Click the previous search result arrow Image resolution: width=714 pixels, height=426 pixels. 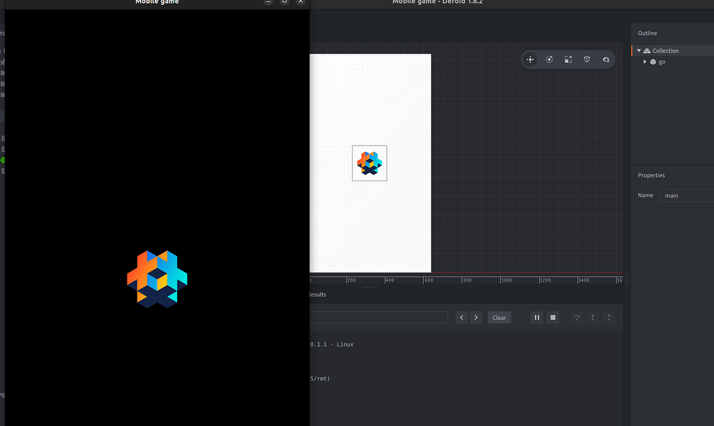[x=461, y=317]
